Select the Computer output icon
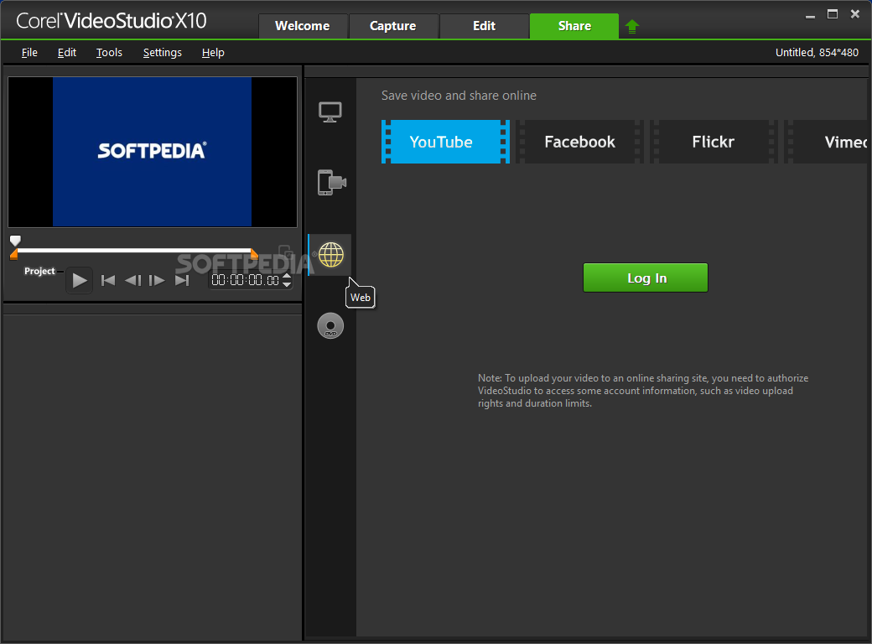Screen dimensions: 872x644 click(330, 112)
